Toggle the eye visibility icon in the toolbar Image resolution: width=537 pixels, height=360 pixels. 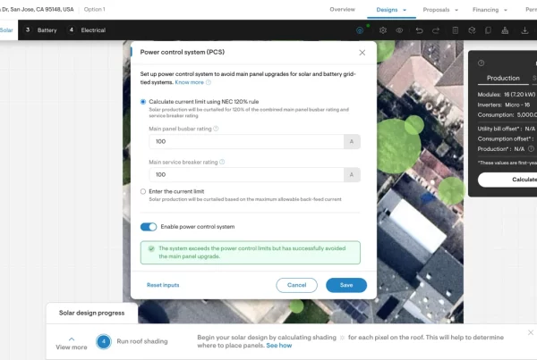[399, 29]
